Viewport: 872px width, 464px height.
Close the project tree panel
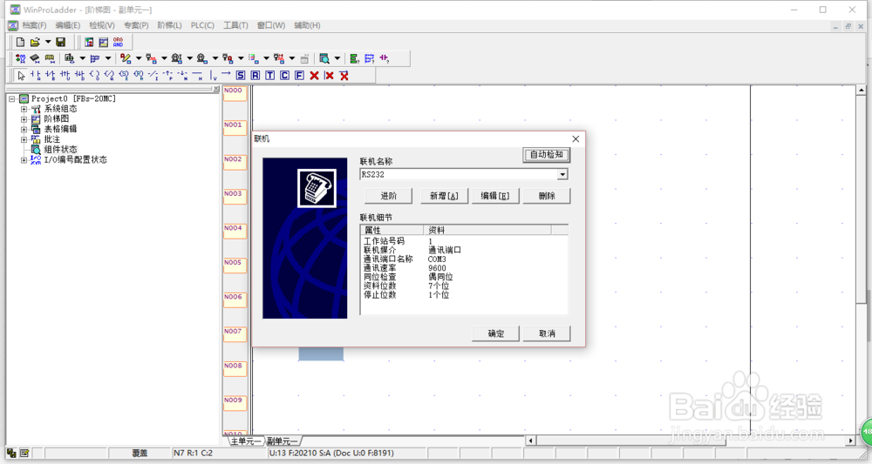(216, 89)
